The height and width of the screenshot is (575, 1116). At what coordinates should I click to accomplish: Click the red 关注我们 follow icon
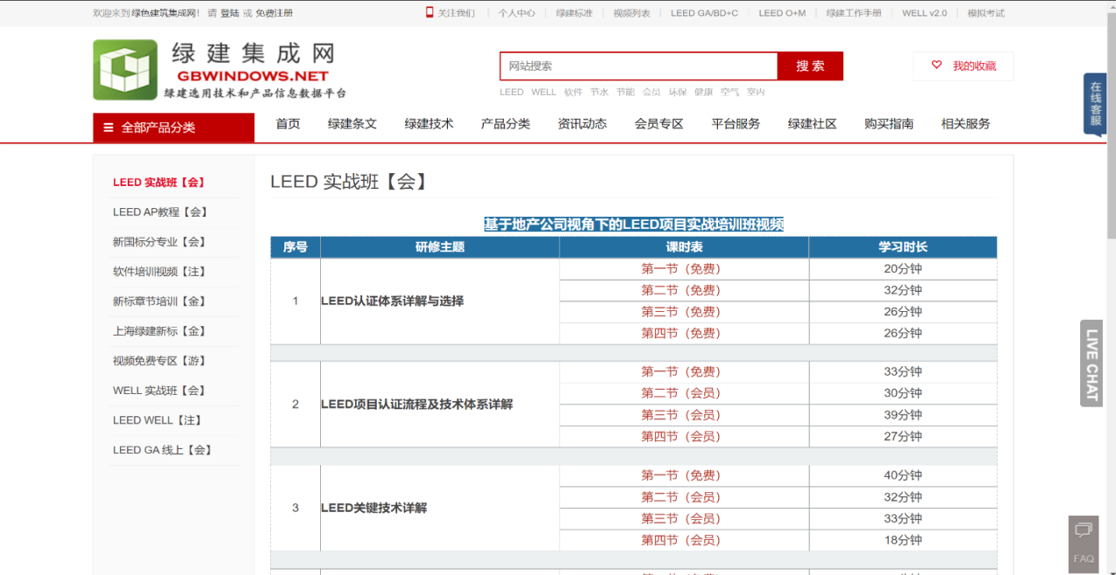point(428,13)
